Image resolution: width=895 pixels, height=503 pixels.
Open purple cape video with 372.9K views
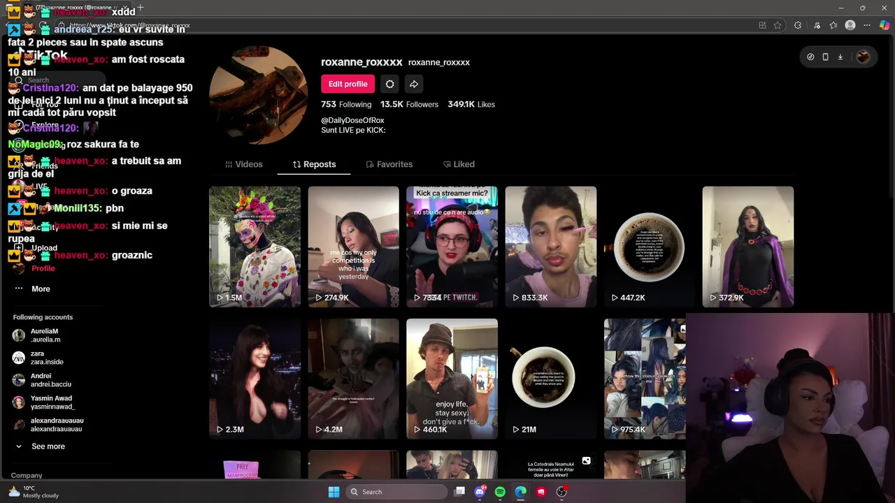pyautogui.click(x=748, y=247)
